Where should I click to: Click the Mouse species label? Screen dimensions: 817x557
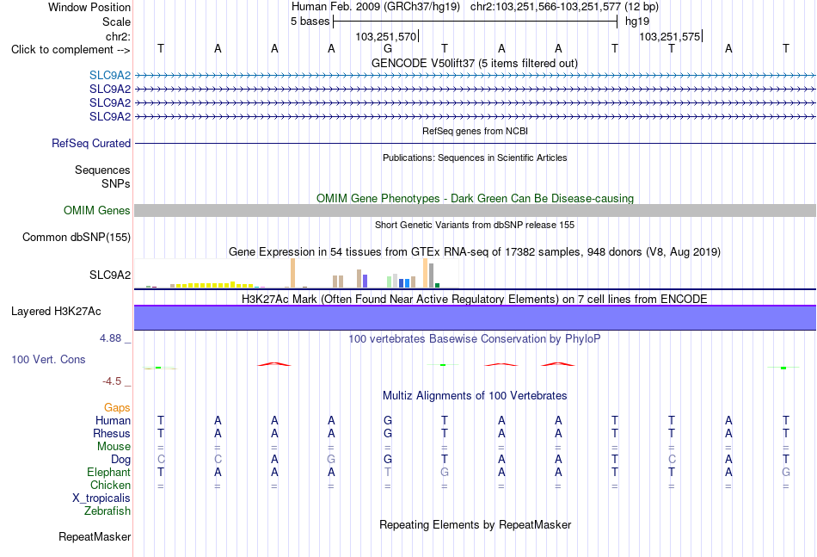coord(114,447)
